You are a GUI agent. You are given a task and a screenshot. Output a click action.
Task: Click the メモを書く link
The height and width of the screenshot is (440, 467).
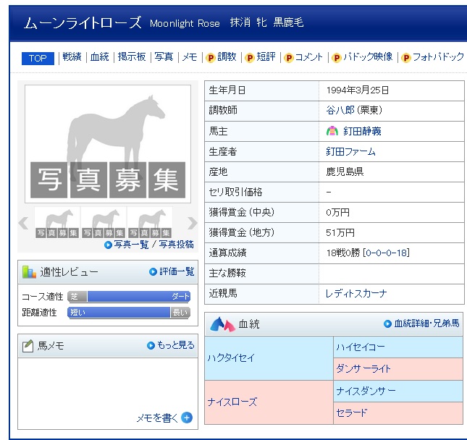pos(157,418)
